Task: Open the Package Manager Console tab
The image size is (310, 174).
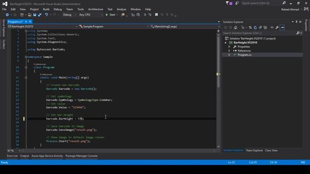Action: pyautogui.click(x=81, y=156)
